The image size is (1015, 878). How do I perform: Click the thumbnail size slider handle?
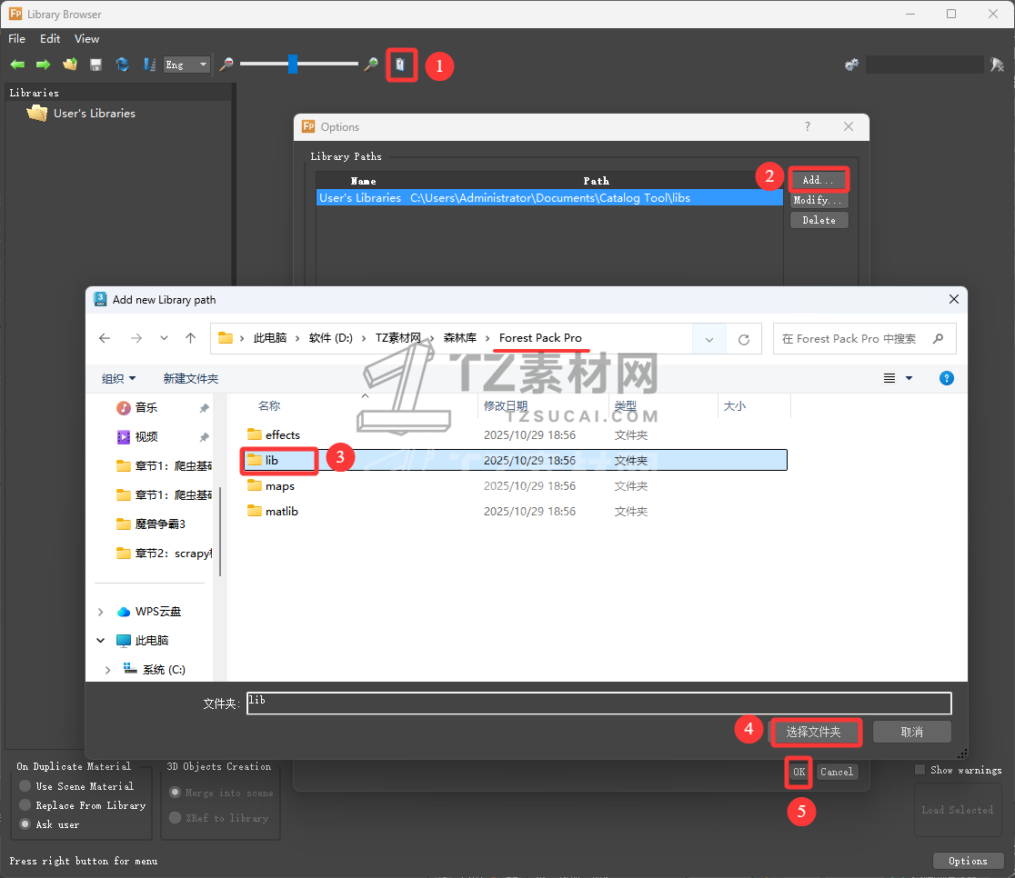click(293, 64)
